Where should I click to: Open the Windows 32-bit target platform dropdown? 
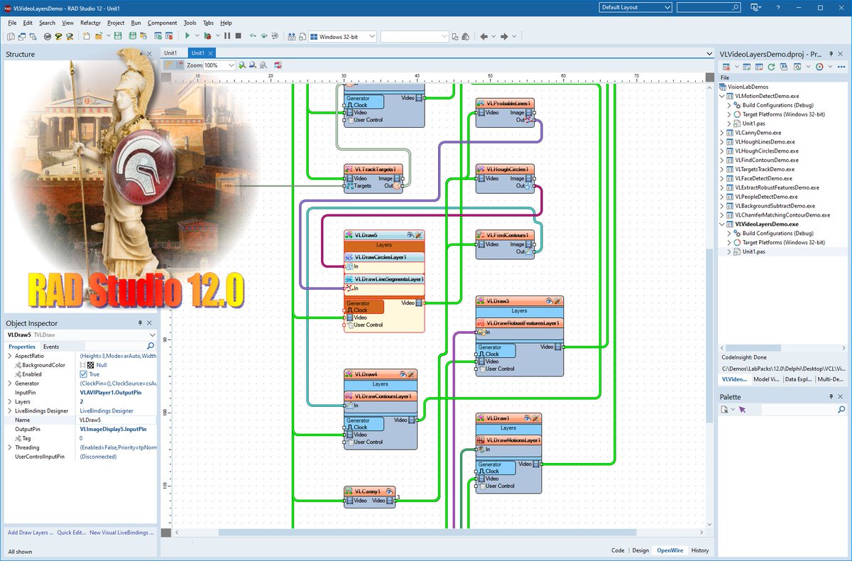372,36
